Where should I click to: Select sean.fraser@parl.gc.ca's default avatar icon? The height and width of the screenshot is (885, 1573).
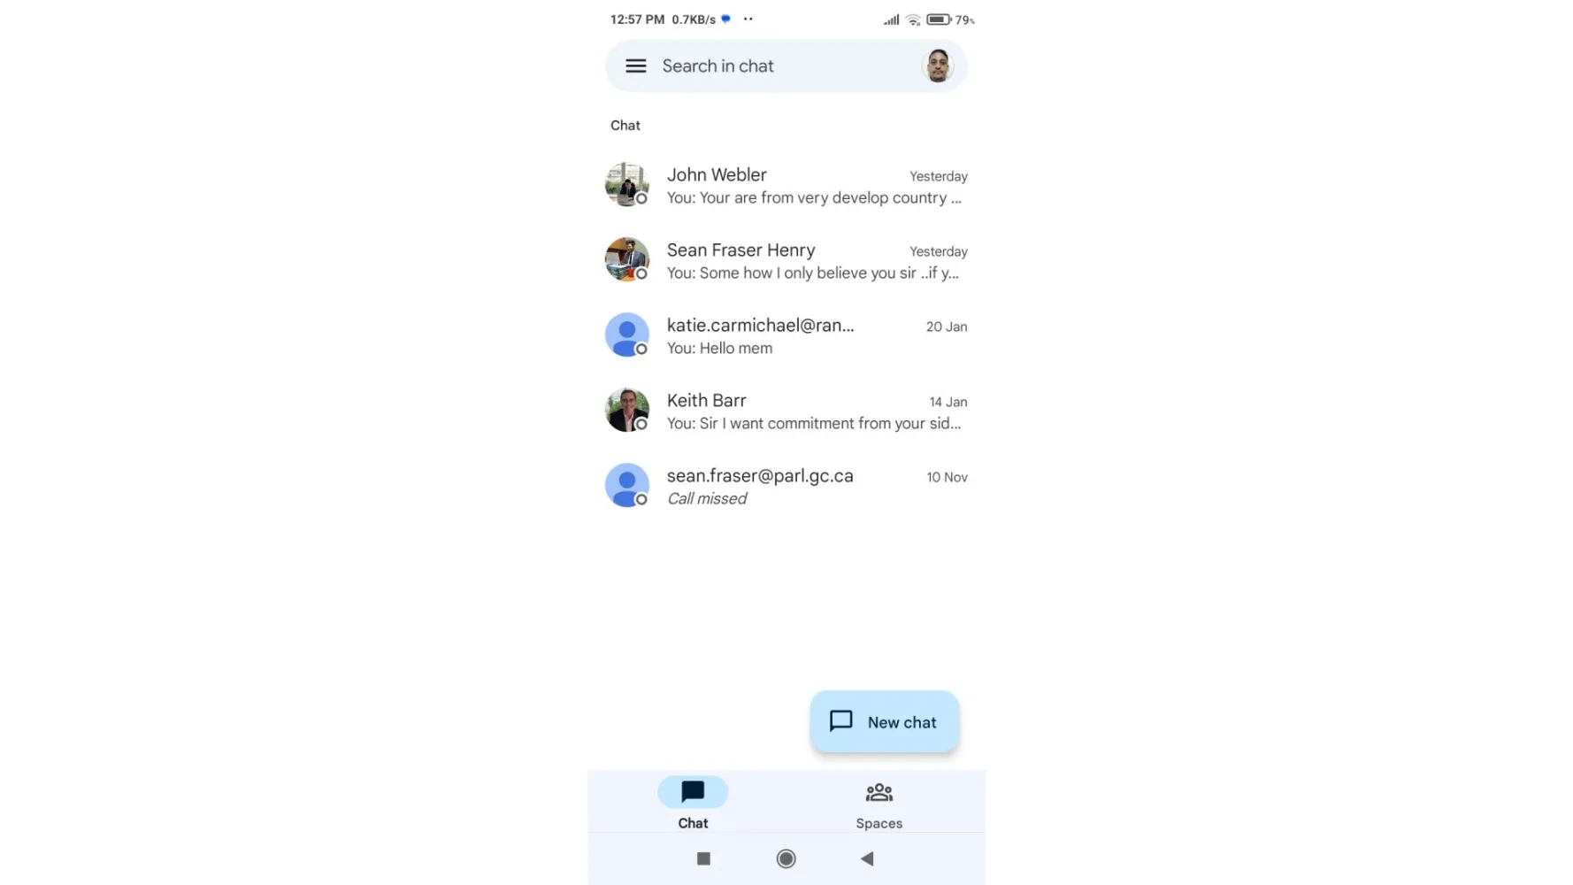pos(627,486)
